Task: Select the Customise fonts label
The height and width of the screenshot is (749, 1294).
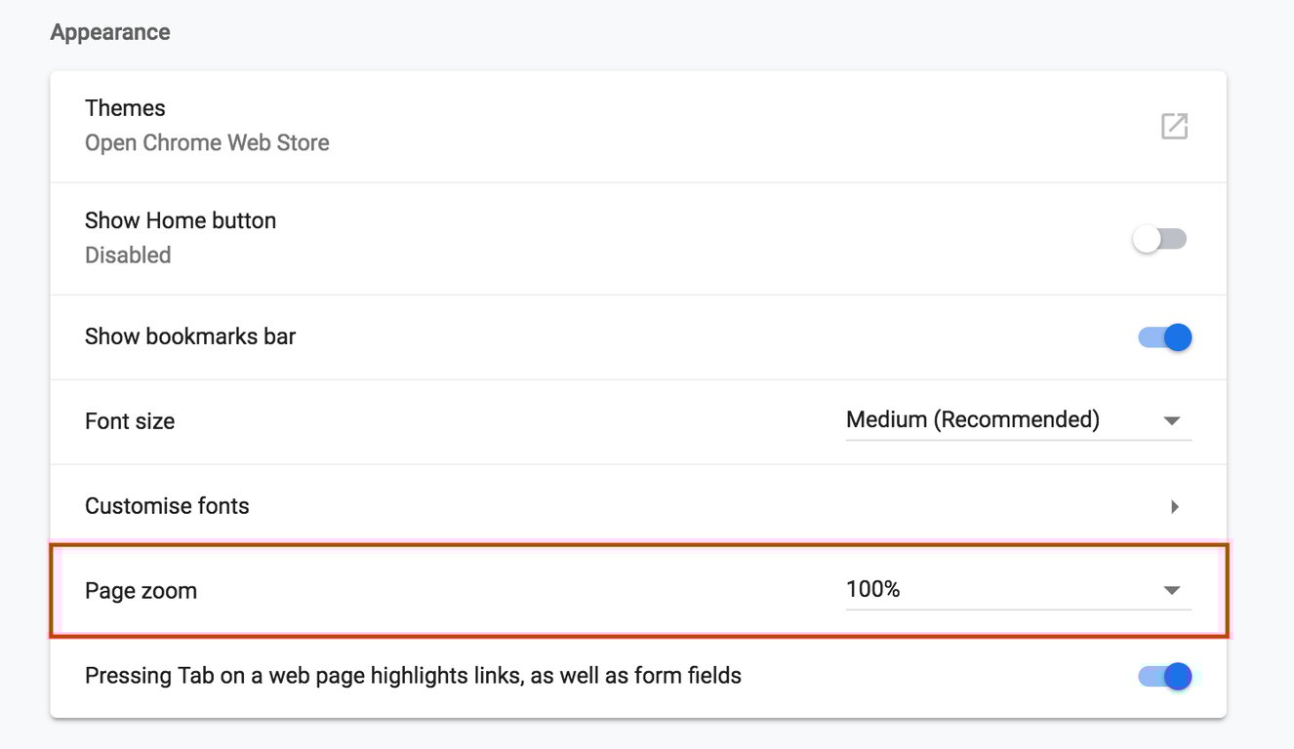Action: tap(167, 506)
